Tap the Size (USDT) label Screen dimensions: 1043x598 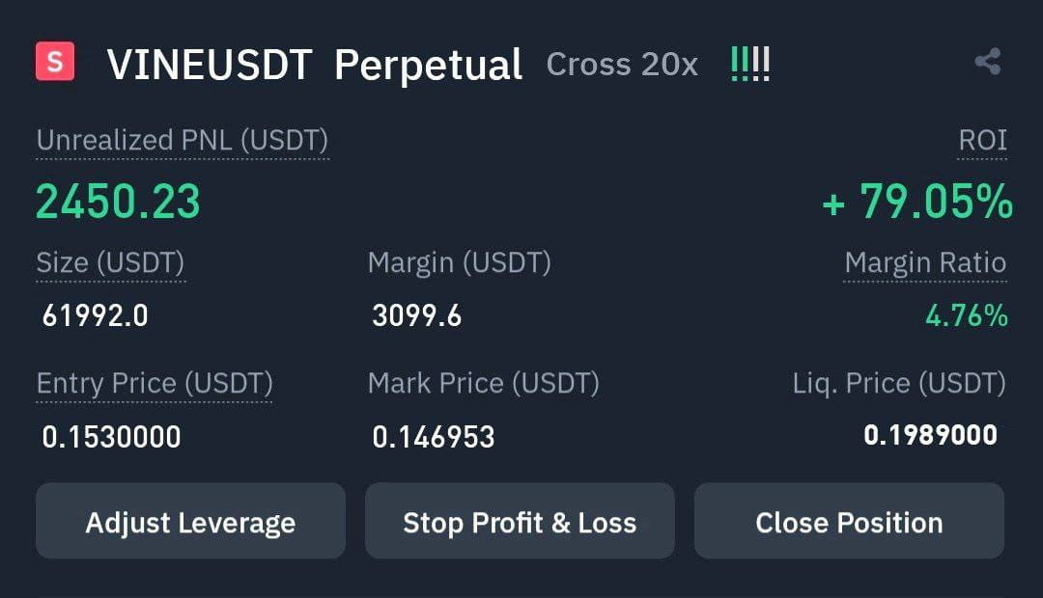coord(110,262)
